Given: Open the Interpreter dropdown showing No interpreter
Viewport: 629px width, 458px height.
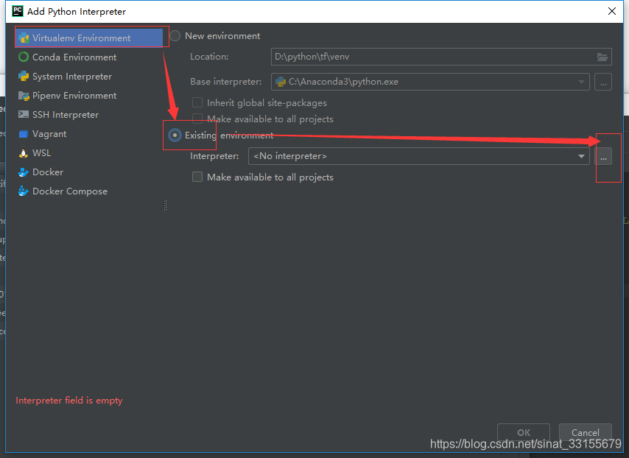Looking at the screenshot, I should pos(418,156).
